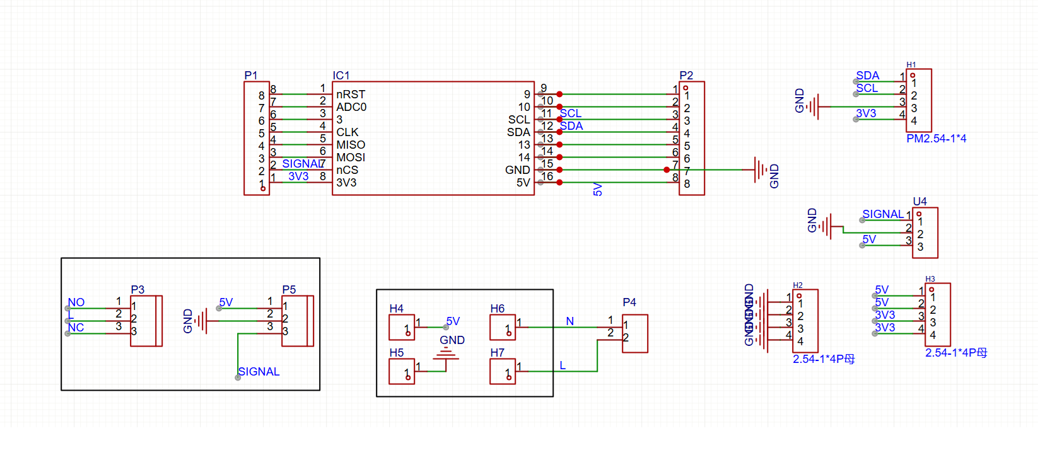Select the SDA net label at H1
Viewport: 1038px width, 465px height.
868,76
